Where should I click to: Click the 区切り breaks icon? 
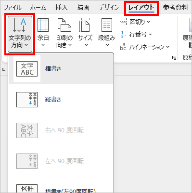[123, 22]
